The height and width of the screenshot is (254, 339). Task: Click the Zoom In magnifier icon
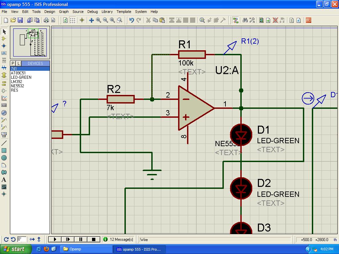98,20
